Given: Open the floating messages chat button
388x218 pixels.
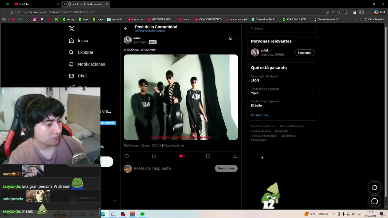Looking at the screenshot, I should click(x=375, y=201).
